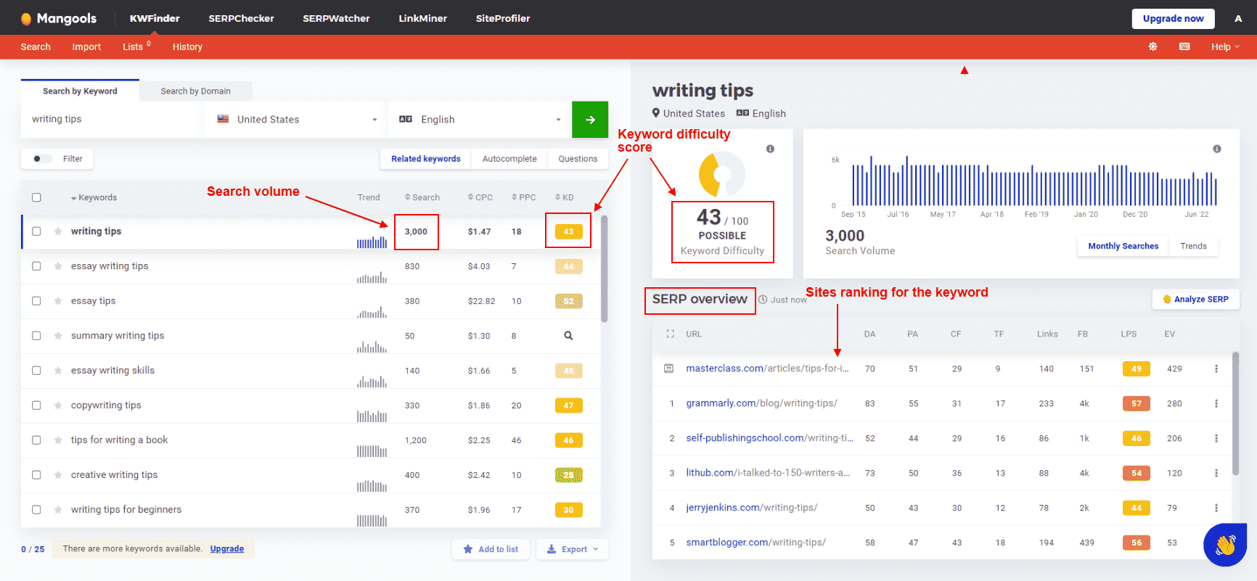Open smartblogger.com writing-tips link
This screenshot has height=581, width=1257.
coord(756,543)
